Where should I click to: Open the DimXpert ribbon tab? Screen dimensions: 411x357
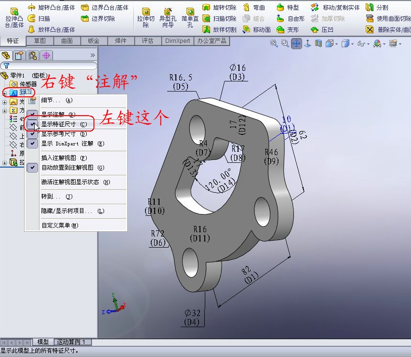(x=177, y=41)
